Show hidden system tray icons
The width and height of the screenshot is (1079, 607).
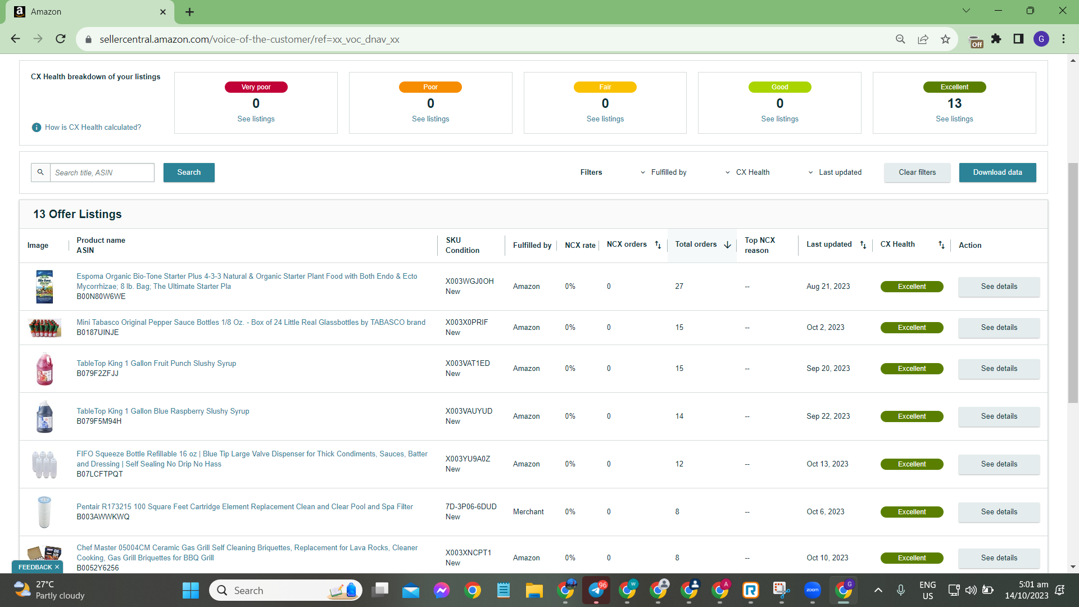[x=878, y=590]
